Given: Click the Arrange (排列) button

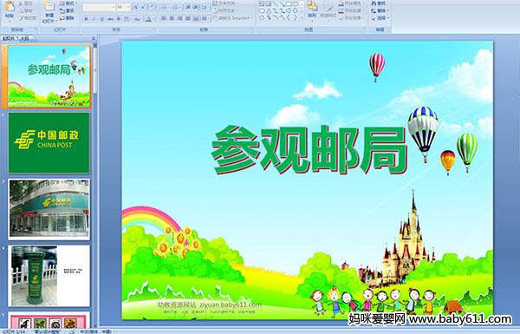Looking at the screenshot, I should (x=312, y=10).
